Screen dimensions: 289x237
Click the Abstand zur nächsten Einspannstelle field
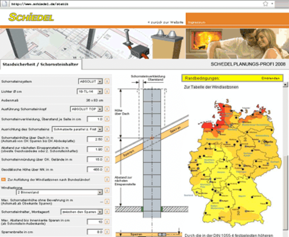coord(95,149)
